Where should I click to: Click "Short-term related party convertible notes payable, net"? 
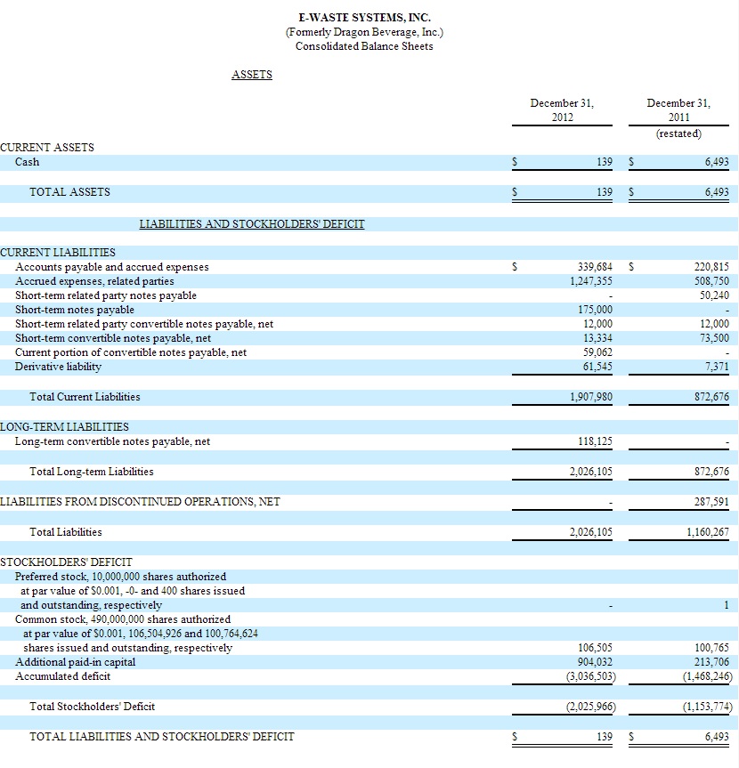coord(144,324)
